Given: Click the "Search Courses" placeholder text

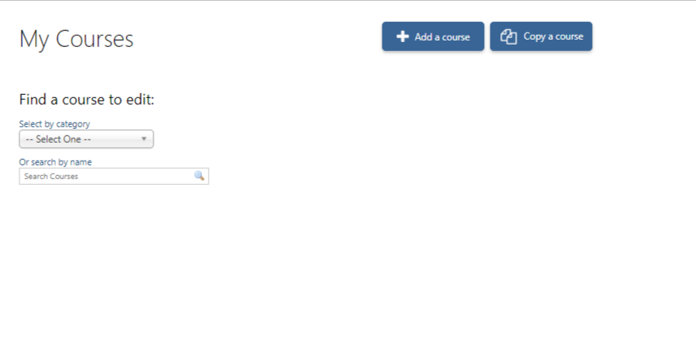Looking at the screenshot, I should pos(51,177).
